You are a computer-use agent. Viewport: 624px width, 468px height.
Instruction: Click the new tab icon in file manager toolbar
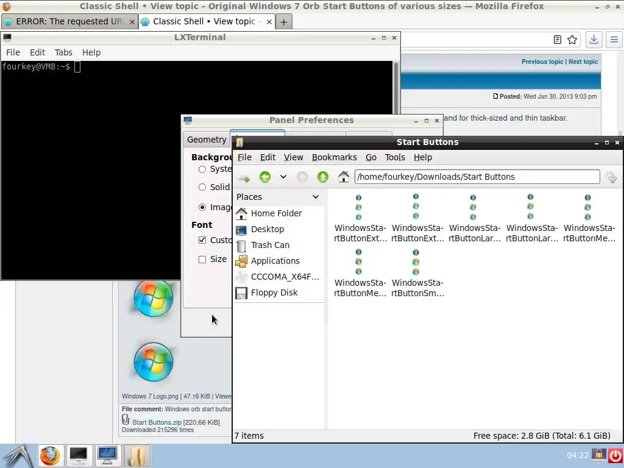(244, 177)
